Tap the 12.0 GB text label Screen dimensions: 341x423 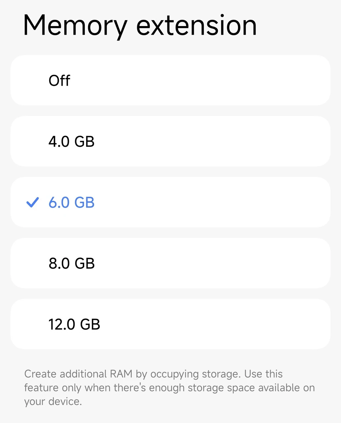74,324
